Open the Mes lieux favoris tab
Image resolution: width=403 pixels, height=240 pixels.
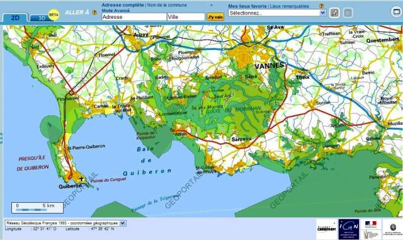247,6
